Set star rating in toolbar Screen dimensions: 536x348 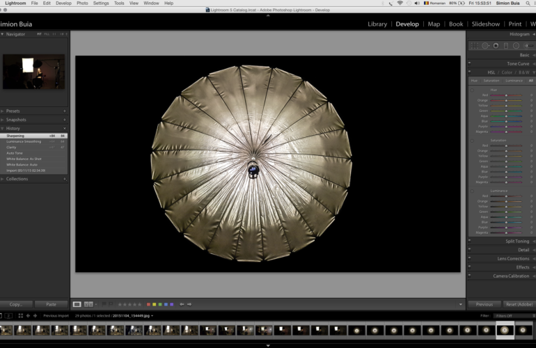tap(129, 304)
